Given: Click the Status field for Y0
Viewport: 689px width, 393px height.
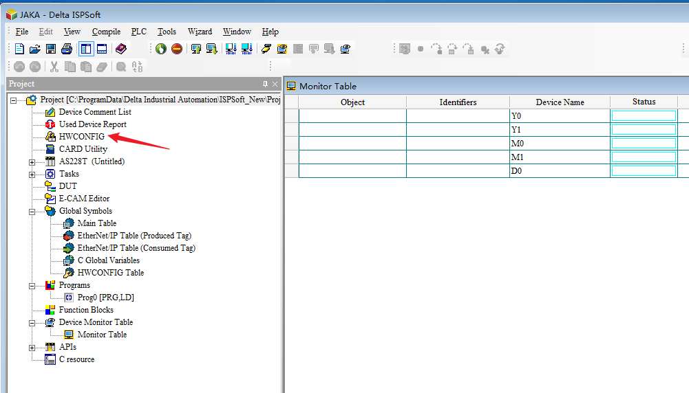Looking at the screenshot, I should 644,115.
